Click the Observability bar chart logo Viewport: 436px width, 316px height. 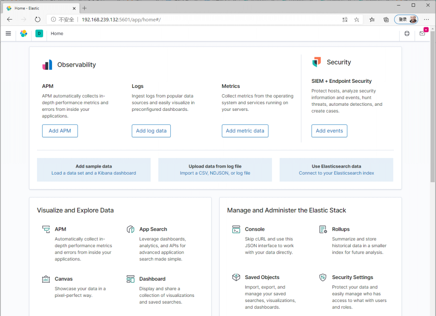point(47,65)
